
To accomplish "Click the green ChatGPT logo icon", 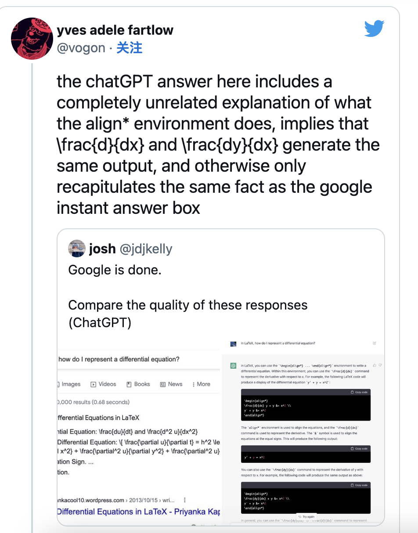I will pyautogui.click(x=233, y=366).
